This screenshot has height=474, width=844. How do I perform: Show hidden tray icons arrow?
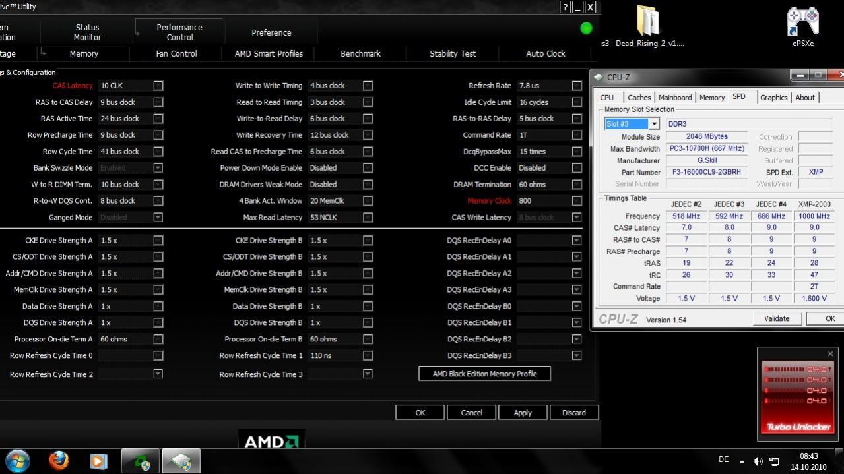click(x=742, y=461)
